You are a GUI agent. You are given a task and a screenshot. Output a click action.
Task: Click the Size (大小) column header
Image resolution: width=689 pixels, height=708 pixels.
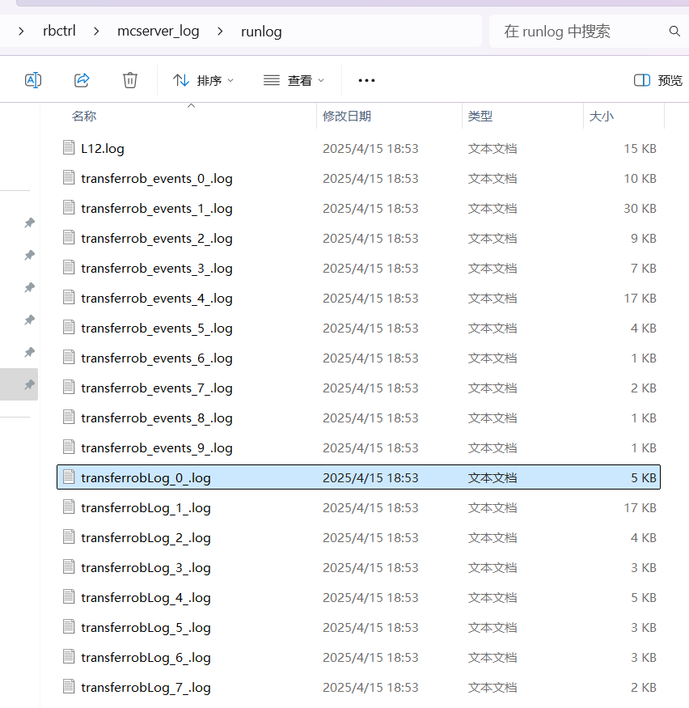pos(601,117)
